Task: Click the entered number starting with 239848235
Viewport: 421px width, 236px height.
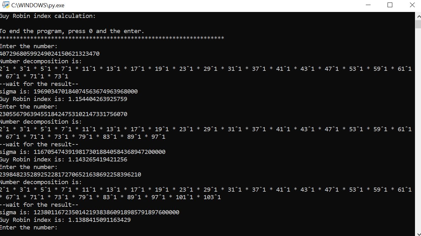Action: pyautogui.click(x=71, y=175)
